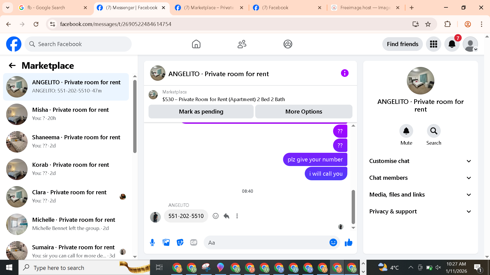
Task: Open a new browser tab
Action: (x=412, y=8)
